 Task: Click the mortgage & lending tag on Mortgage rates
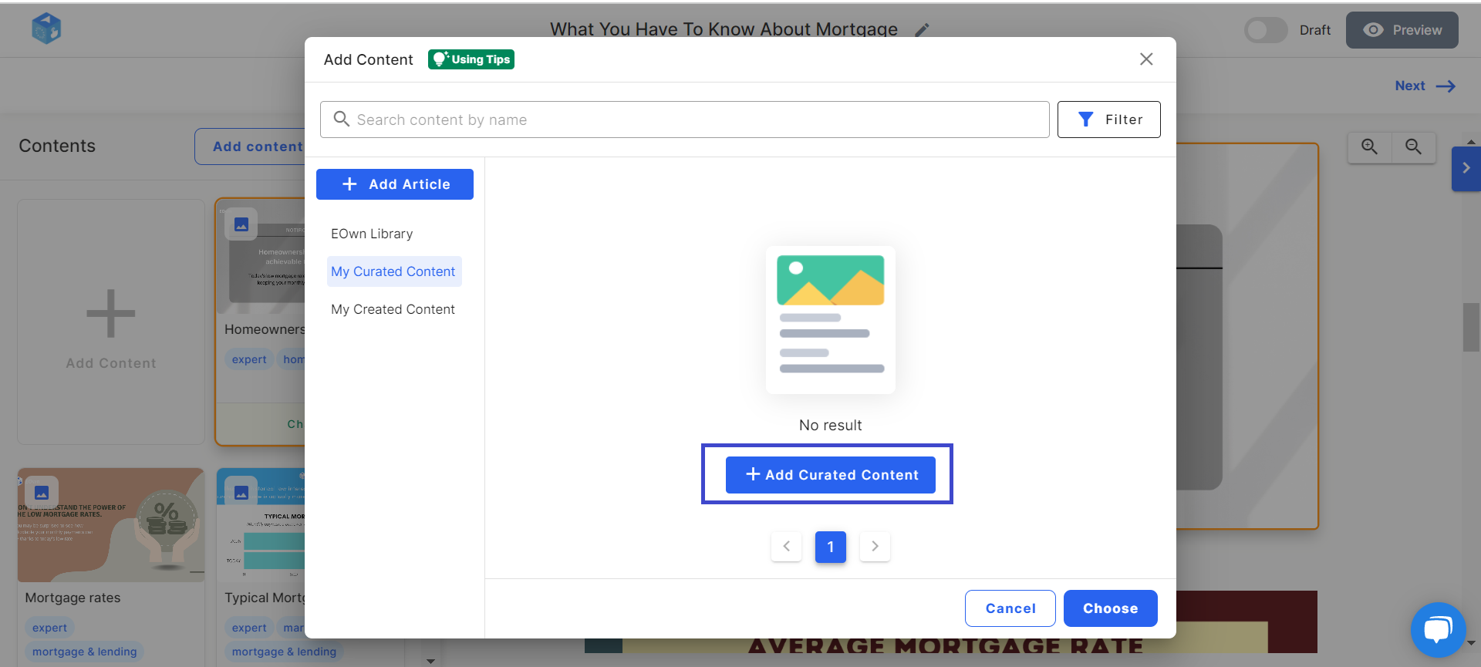(x=85, y=652)
